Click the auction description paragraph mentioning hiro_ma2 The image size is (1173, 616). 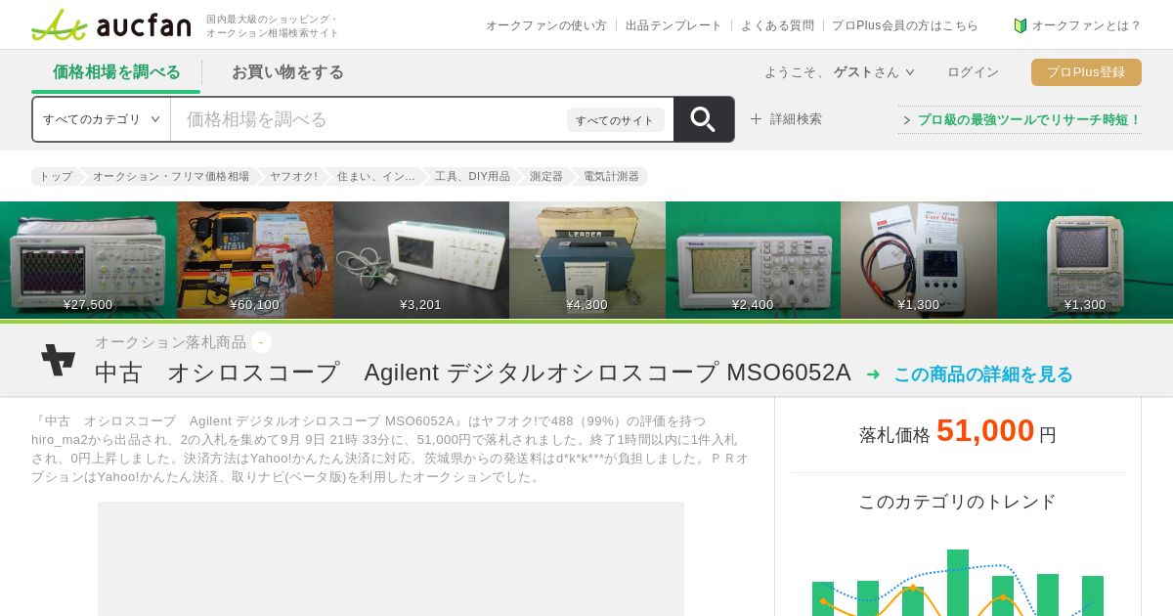(x=390, y=449)
